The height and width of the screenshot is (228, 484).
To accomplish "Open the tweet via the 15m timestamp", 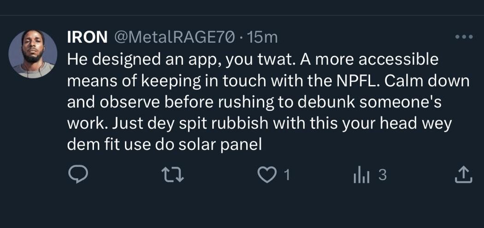I will (263, 37).
